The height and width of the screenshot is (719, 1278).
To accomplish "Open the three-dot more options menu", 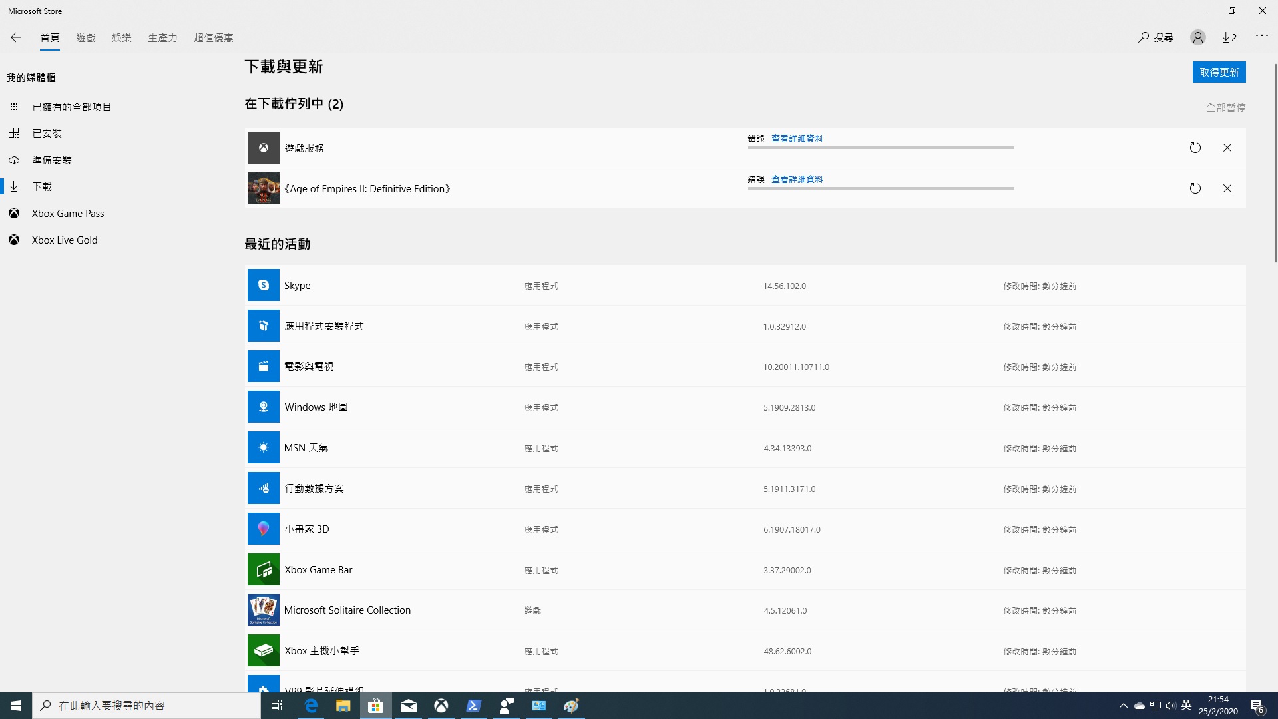I will 1262,36.
